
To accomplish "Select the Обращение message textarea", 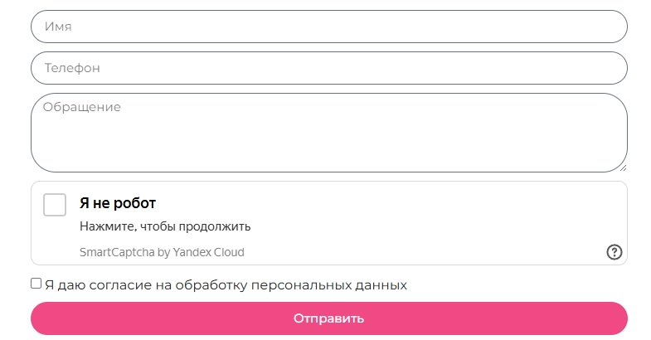I will 328,133.
